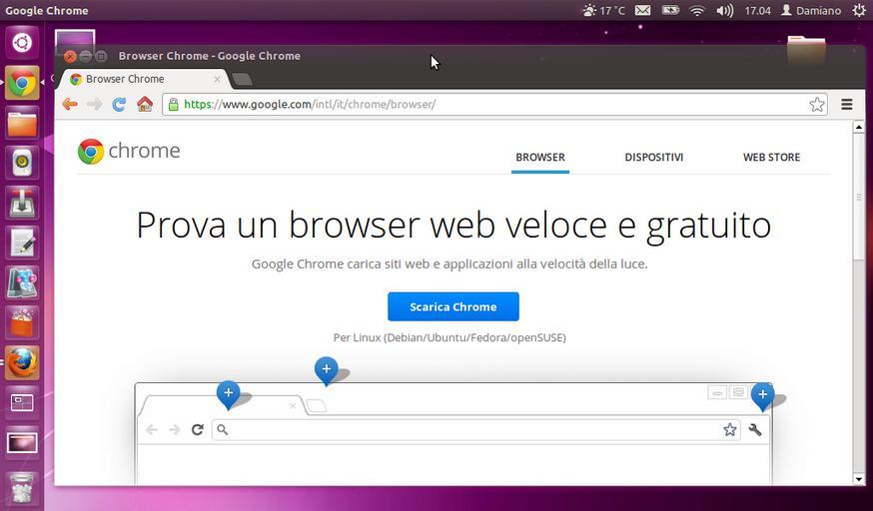Open the weather indicator showing 17 °C
873x511 pixels.
(604, 10)
